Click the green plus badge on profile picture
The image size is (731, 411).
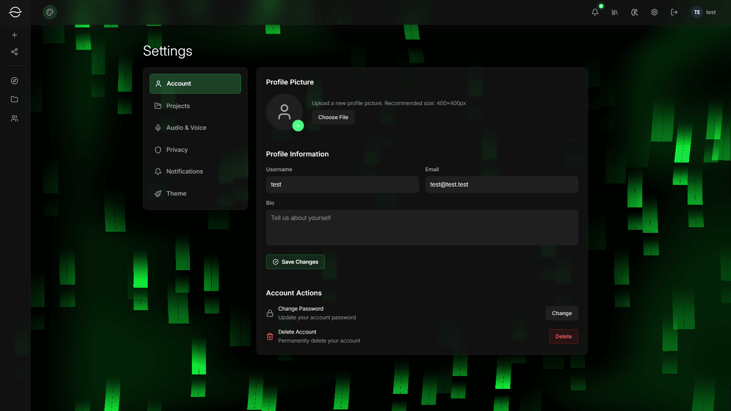tap(298, 126)
